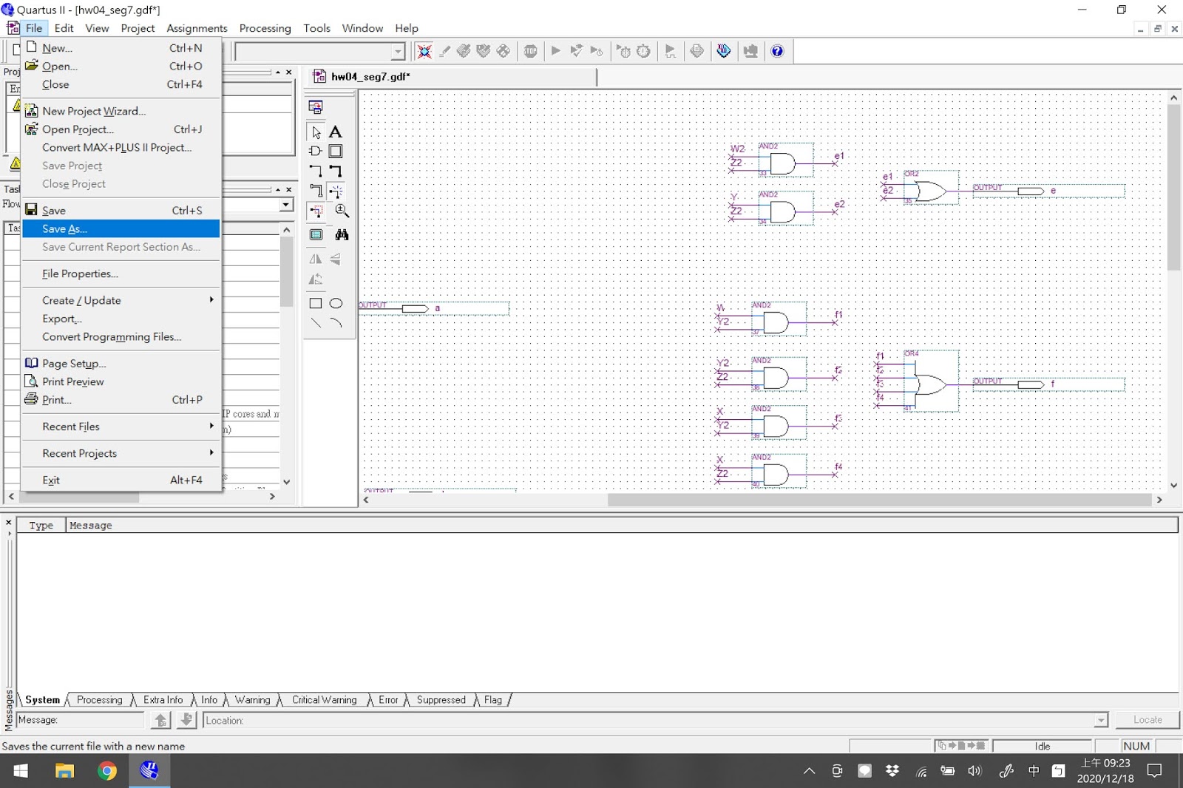Open the Processing menu in menu bar
This screenshot has width=1183, height=788.
click(265, 28)
